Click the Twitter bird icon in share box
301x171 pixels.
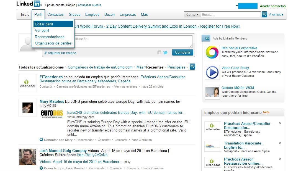(165, 52)
